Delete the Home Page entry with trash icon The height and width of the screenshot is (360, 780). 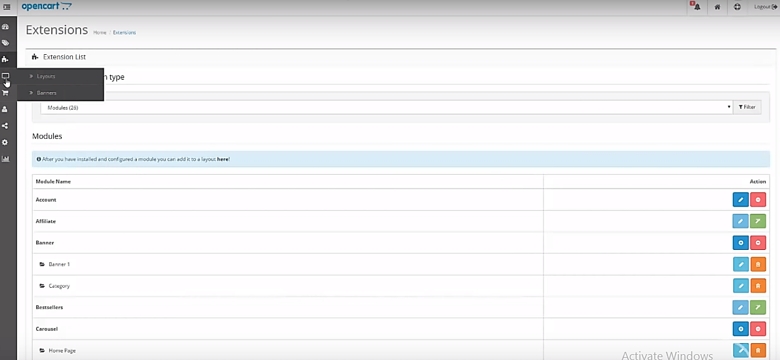758,350
